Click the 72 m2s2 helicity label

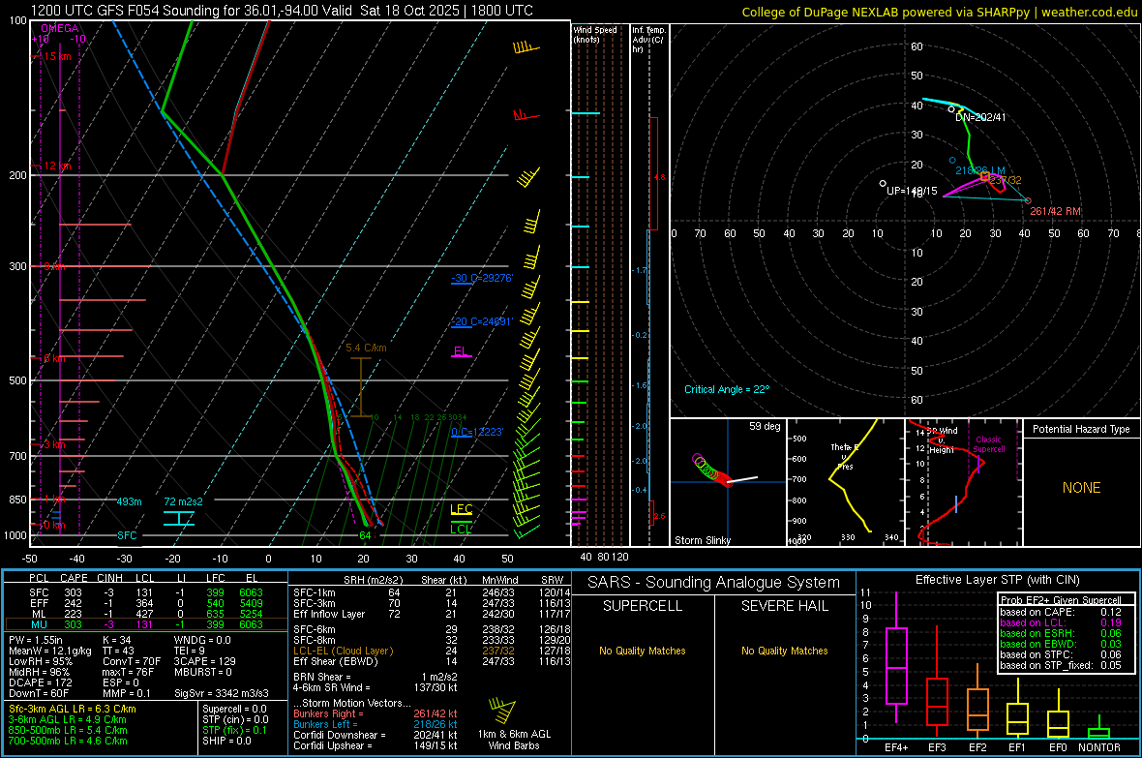coord(183,501)
